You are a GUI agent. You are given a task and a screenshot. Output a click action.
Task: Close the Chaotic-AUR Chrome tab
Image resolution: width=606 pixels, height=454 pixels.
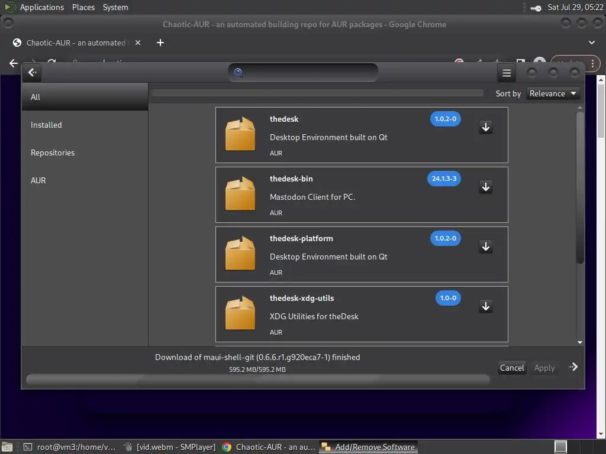(137, 43)
